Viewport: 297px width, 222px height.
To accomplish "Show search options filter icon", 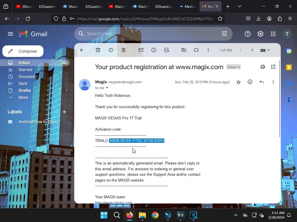I will [224, 34].
